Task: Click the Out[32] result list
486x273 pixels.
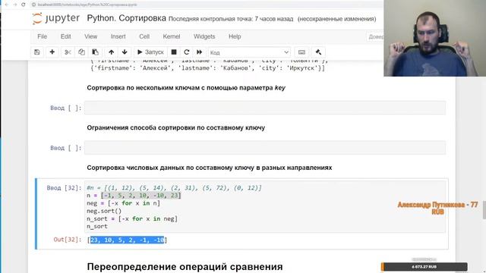Action: [x=127, y=240]
